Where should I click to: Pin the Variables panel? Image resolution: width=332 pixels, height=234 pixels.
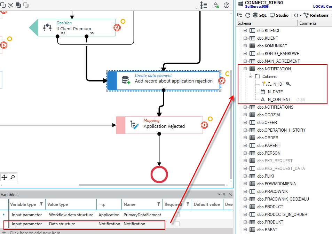click(224, 194)
